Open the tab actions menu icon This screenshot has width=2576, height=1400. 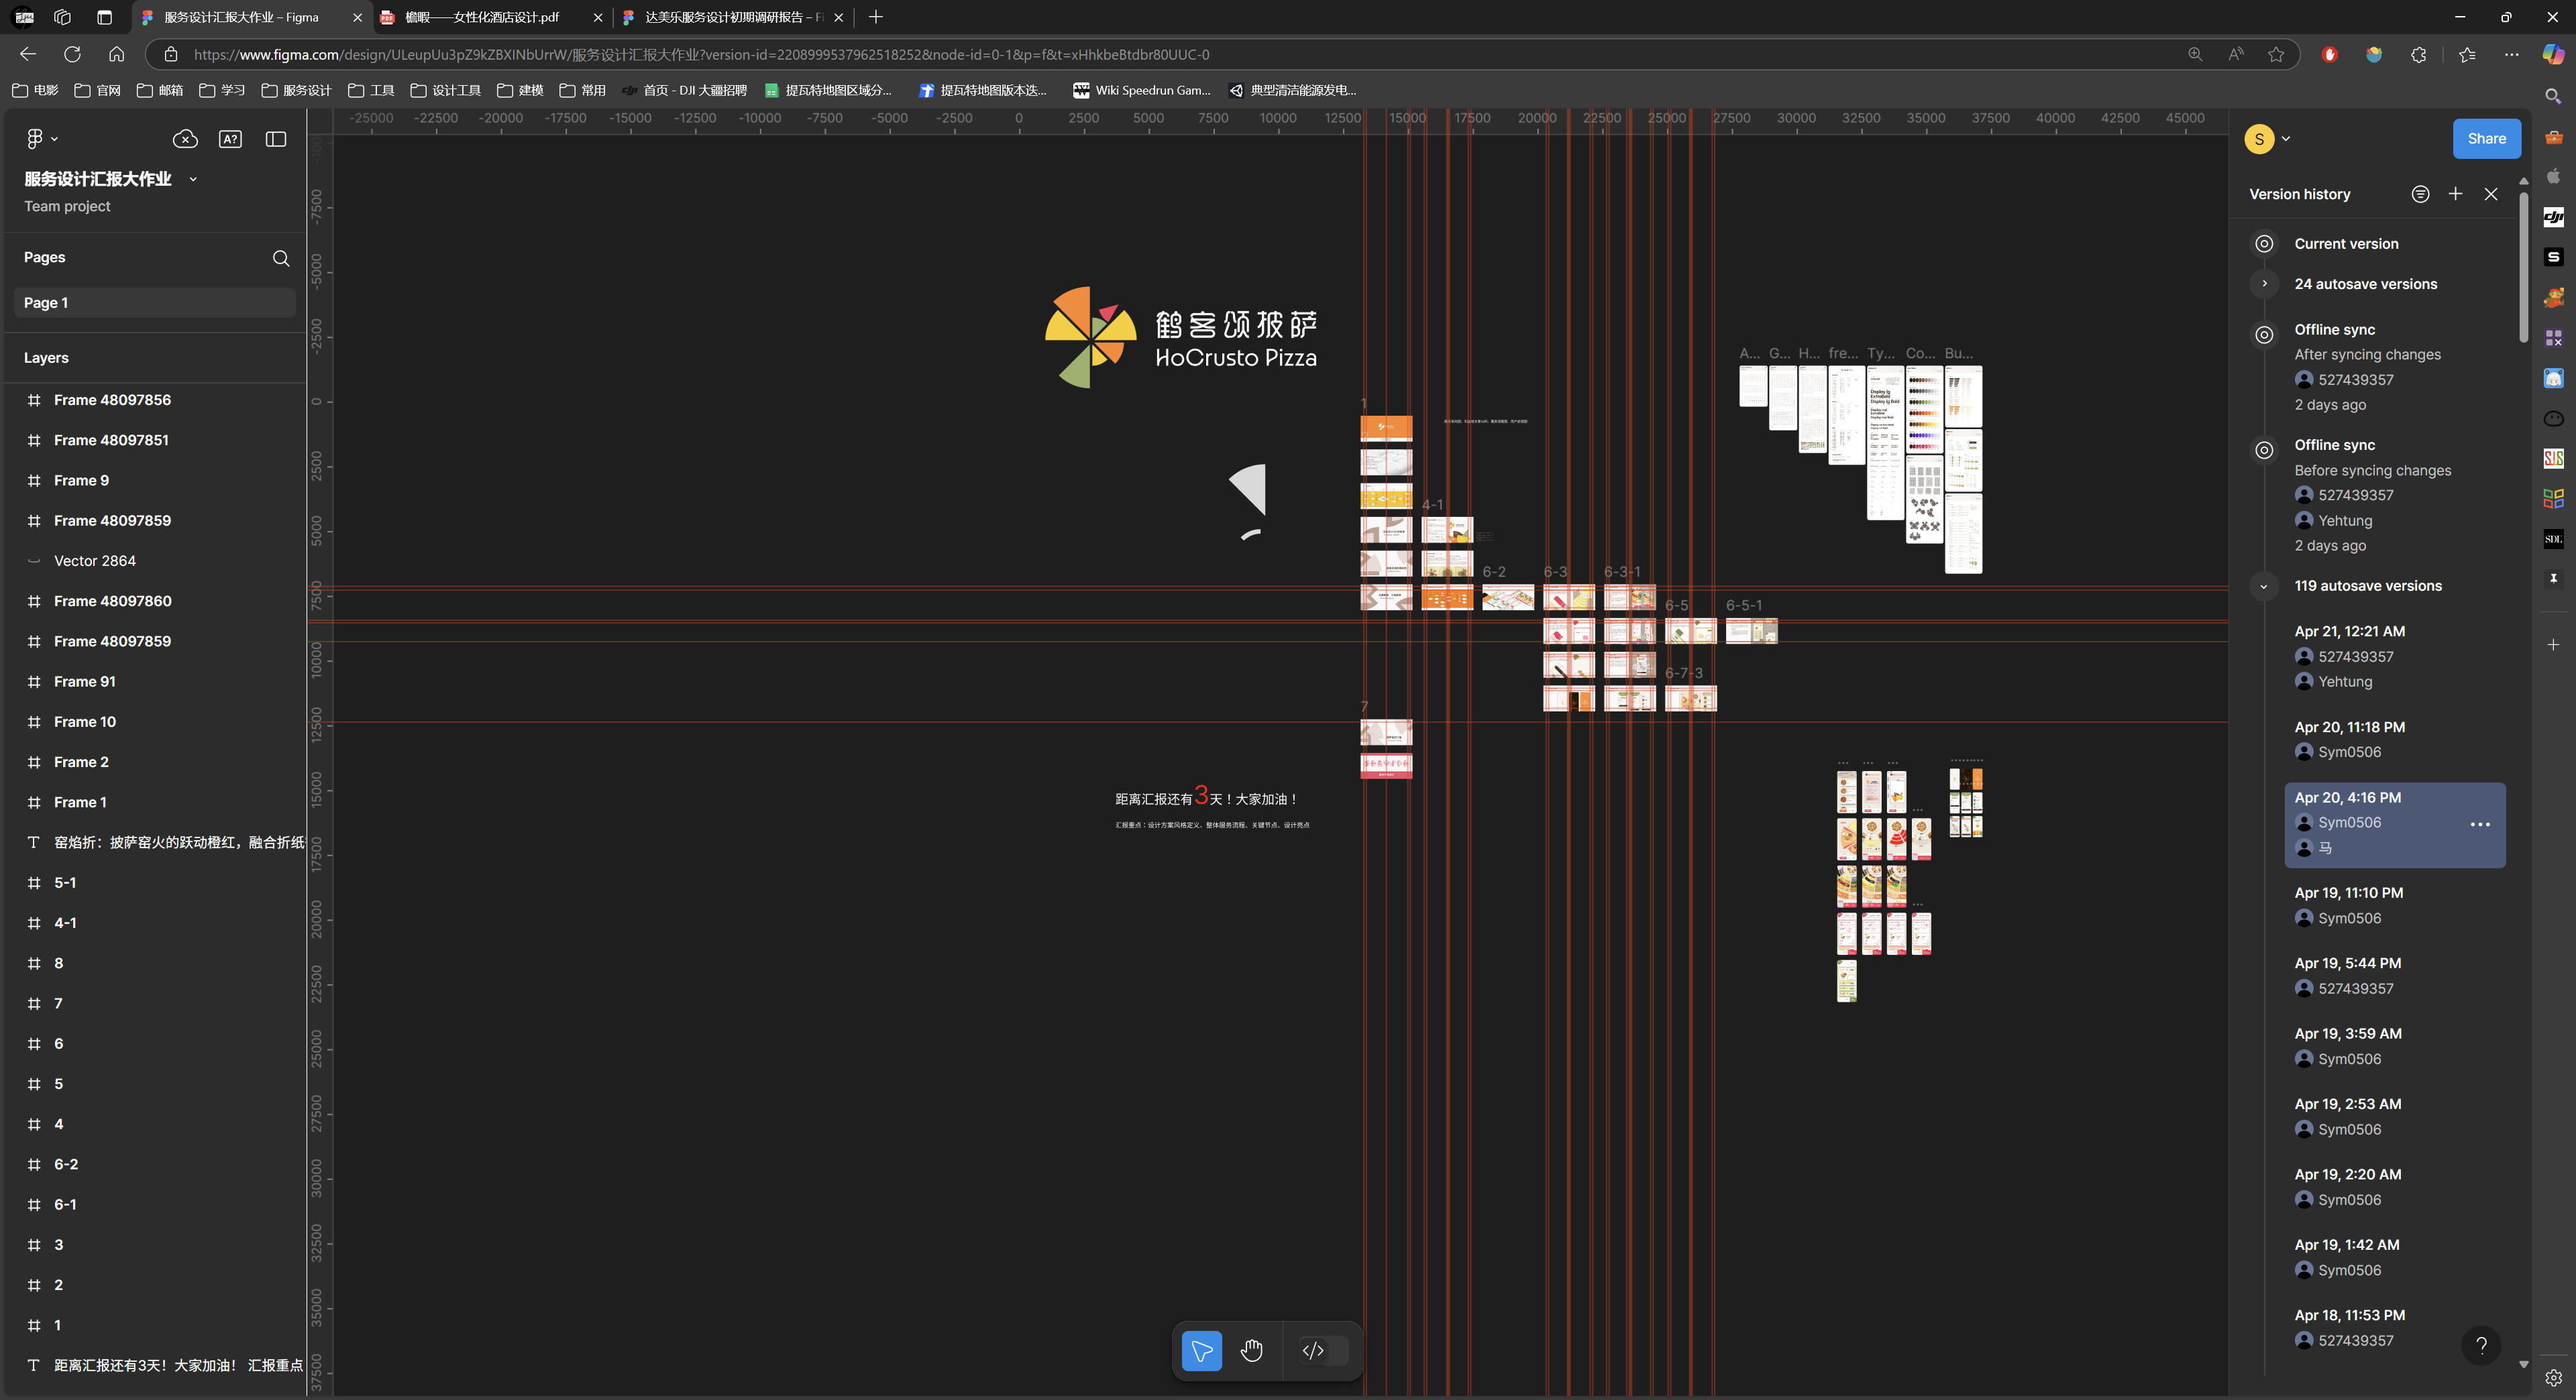pyautogui.click(x=104, y=17)
